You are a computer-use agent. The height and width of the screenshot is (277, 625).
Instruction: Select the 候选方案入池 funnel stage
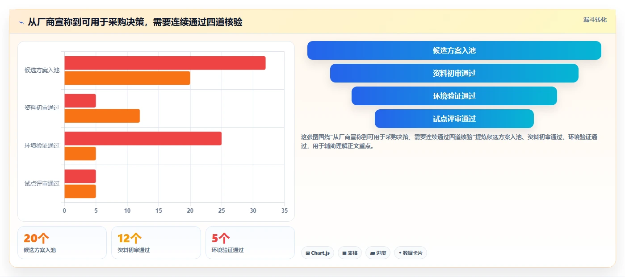click(x=454, y=50)
